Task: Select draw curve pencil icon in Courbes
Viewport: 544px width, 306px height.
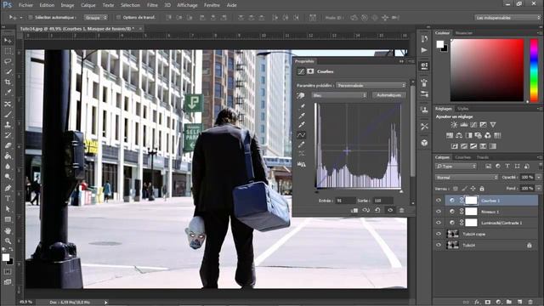Action: (301, 144)
